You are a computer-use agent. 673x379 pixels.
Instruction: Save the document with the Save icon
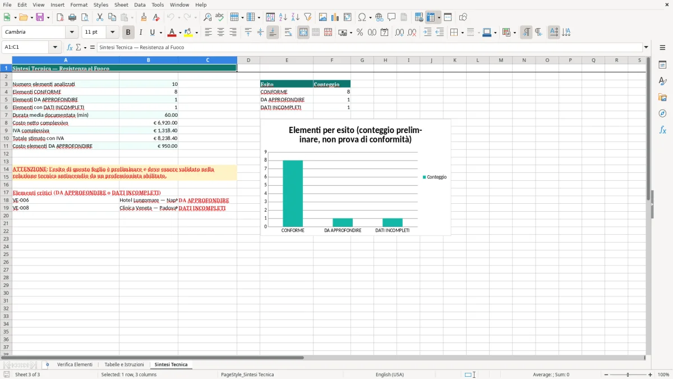pyautogui.click(x=40, y=17)
